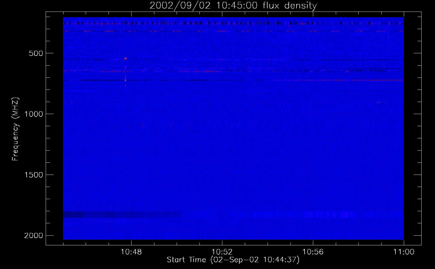Image resolution: width=435 pixels, height=269 pixels.
Task: Click the 10:48 time tick label
Action: click(131, 252)
